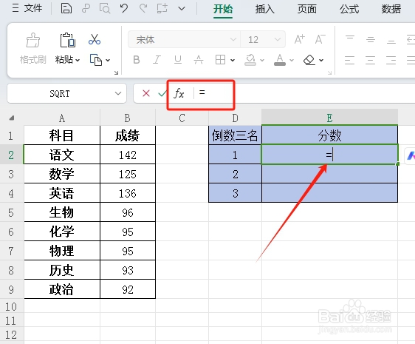The height and width of the screenshot is (344, 415).
Task: Switch to the 插入 Insert tab
Action: (x=265, y=9)
